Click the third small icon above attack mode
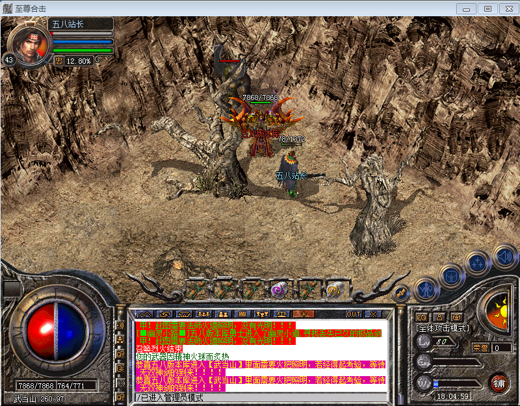520x406 pixels. point(457,318)
